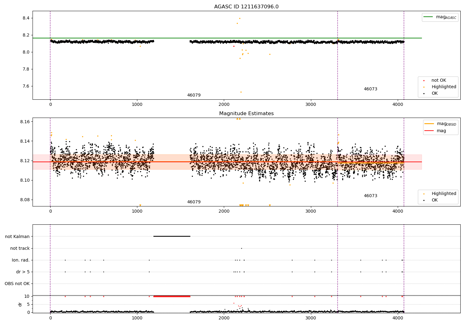
Task: Click x-axis tick 1000 under the top plot
Action: (137, 105)
